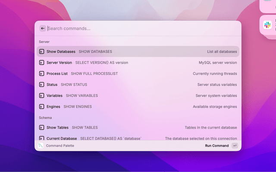The width and height of the screenshot is (276, 172).
Task: Focus the Search commands input field
Action: click(143, 28)
